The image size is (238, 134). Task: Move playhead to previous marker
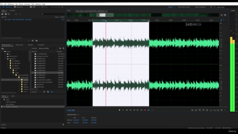[x=131, y=110]
